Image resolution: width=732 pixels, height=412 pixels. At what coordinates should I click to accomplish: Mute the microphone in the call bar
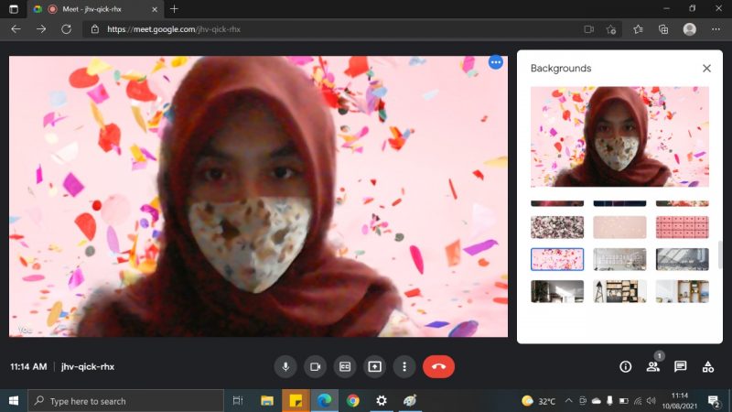(x=285, y=367)
